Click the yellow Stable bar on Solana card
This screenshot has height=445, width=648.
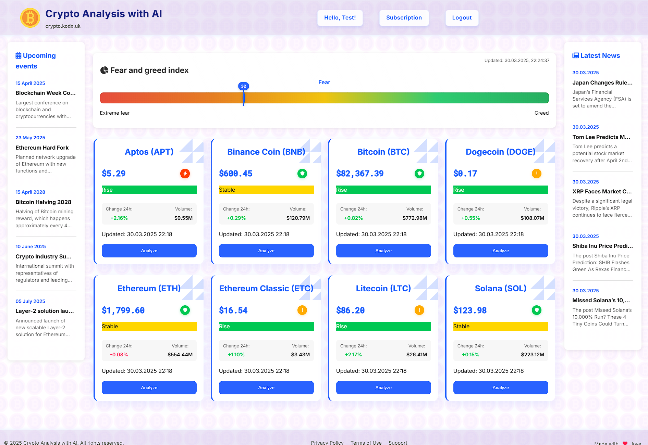pos(501,327)
